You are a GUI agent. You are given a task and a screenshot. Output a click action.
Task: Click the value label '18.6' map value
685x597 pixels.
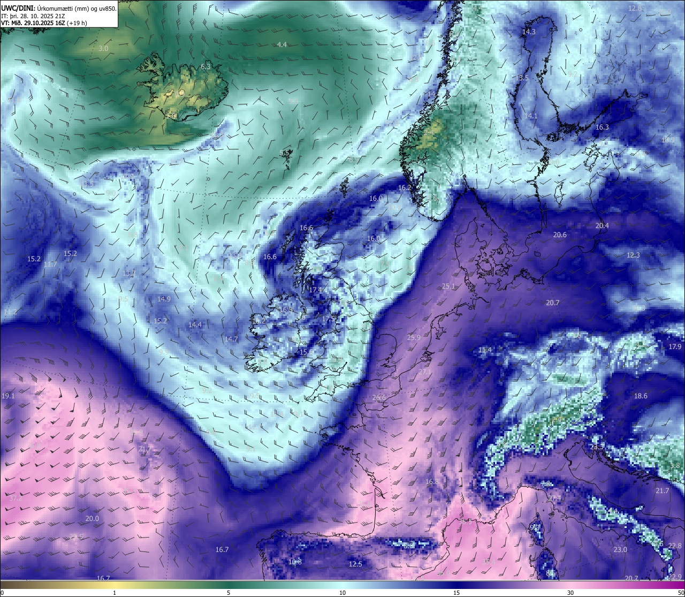(x=641, y=396)
